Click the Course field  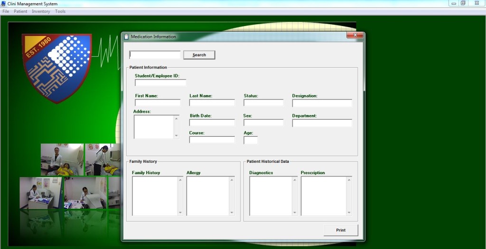coord(212,140)
